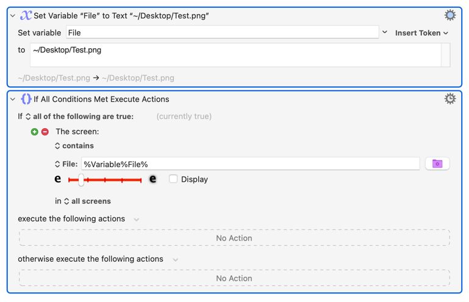The image size is (469, 302).
Task: Enable the Display checkbox
Action: coord(173,179)
